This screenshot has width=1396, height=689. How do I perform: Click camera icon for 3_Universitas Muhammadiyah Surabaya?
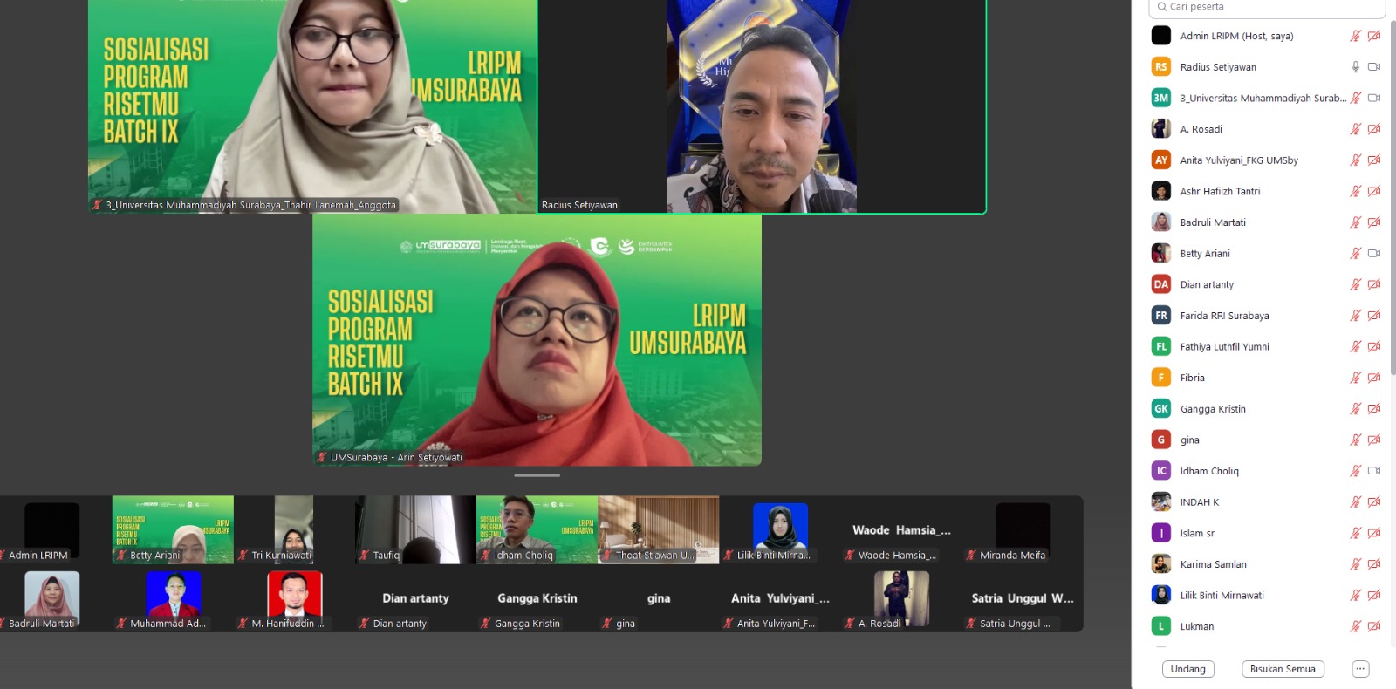click(1374, 98)
